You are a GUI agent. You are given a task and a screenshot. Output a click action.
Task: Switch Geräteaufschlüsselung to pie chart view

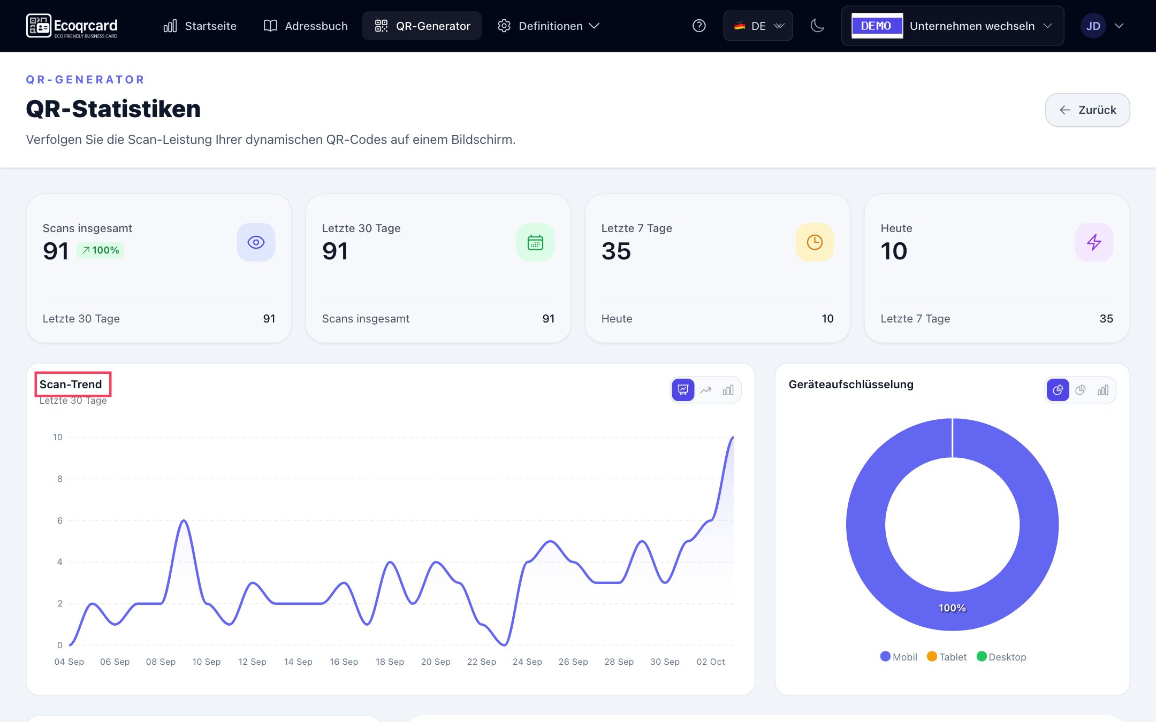[x=1081, y=390]
